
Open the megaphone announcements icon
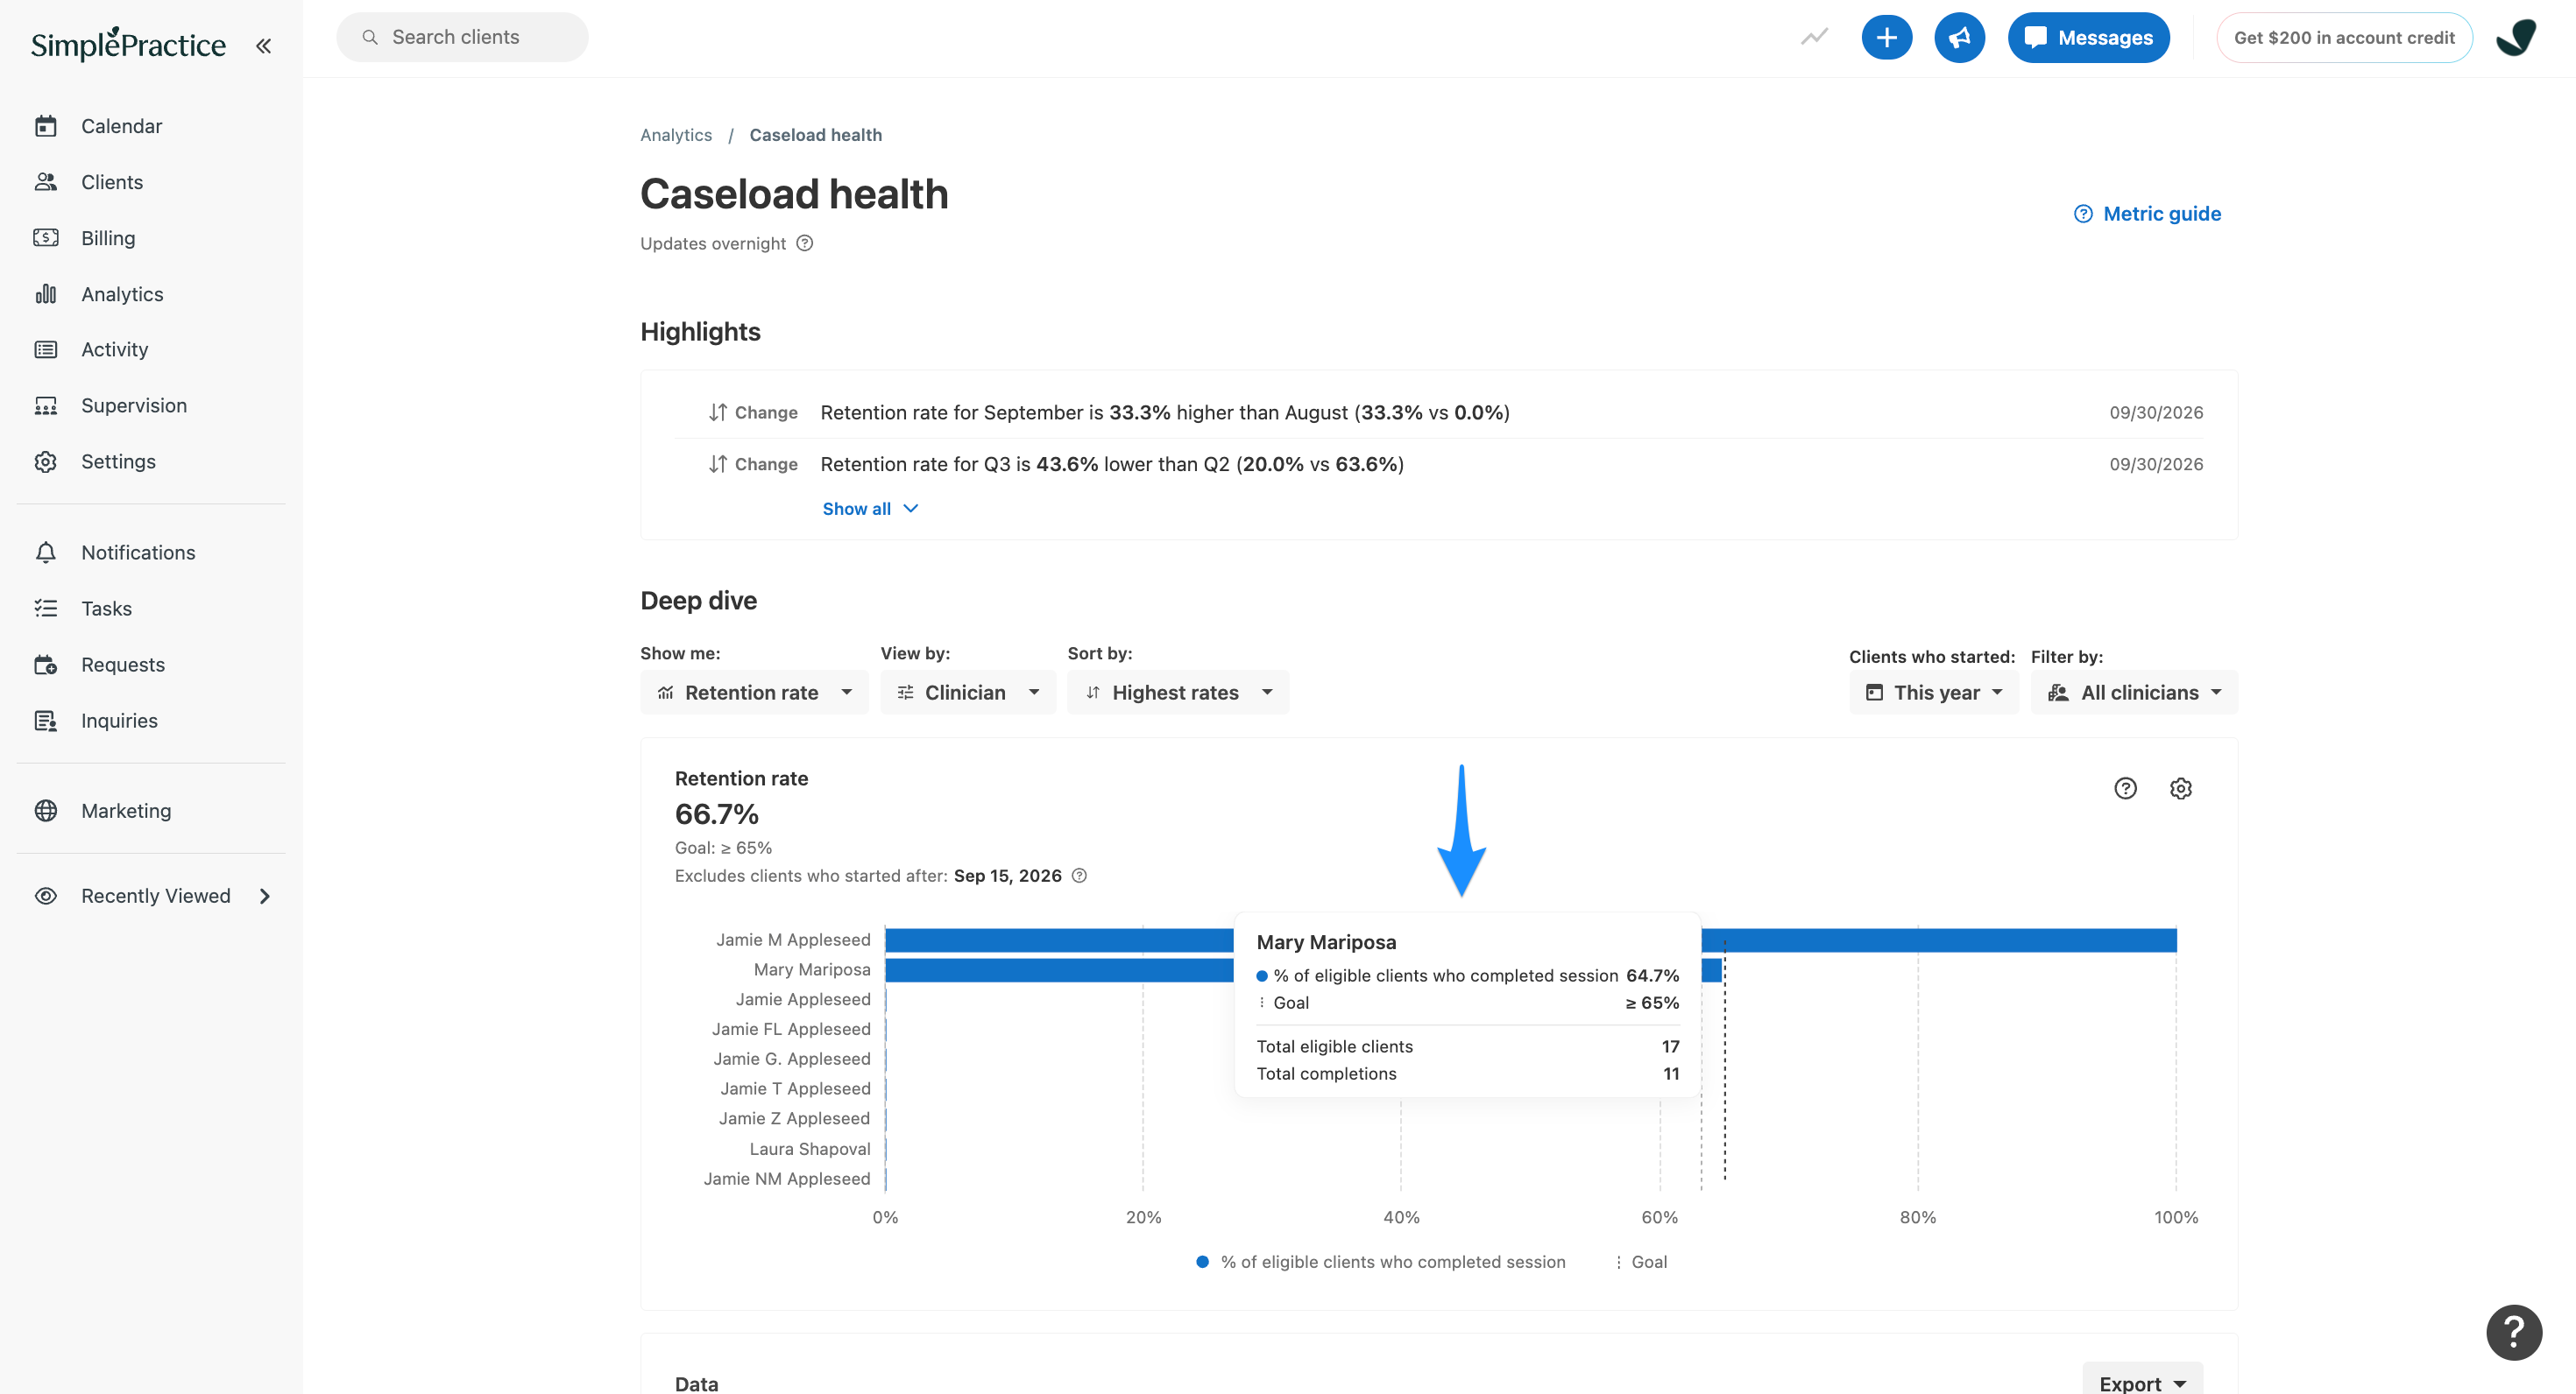[x=1959, y=38]
